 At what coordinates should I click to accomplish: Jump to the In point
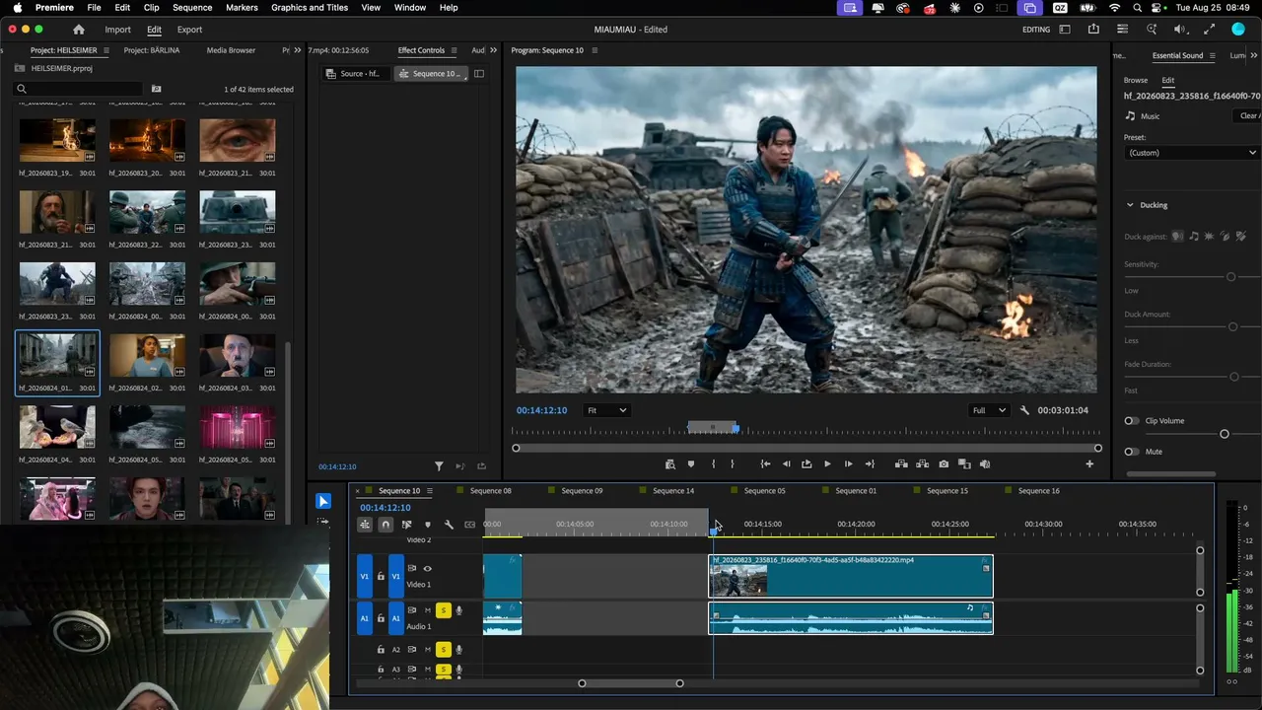pyautogui.click(x=765, y=464)
